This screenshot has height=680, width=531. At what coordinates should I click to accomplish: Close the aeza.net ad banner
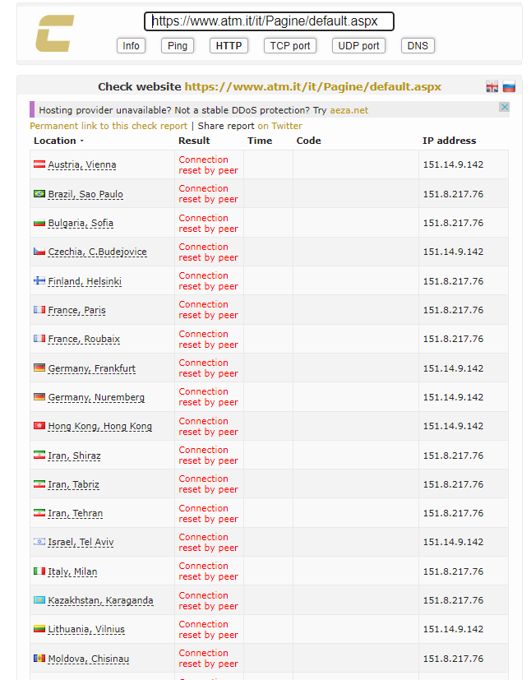[x=504, y=108]
